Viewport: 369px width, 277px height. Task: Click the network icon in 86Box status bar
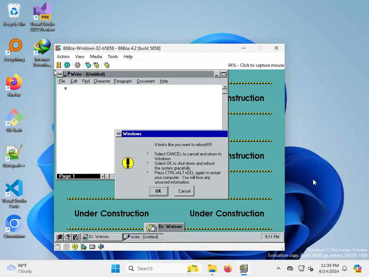tap(84, 247)
